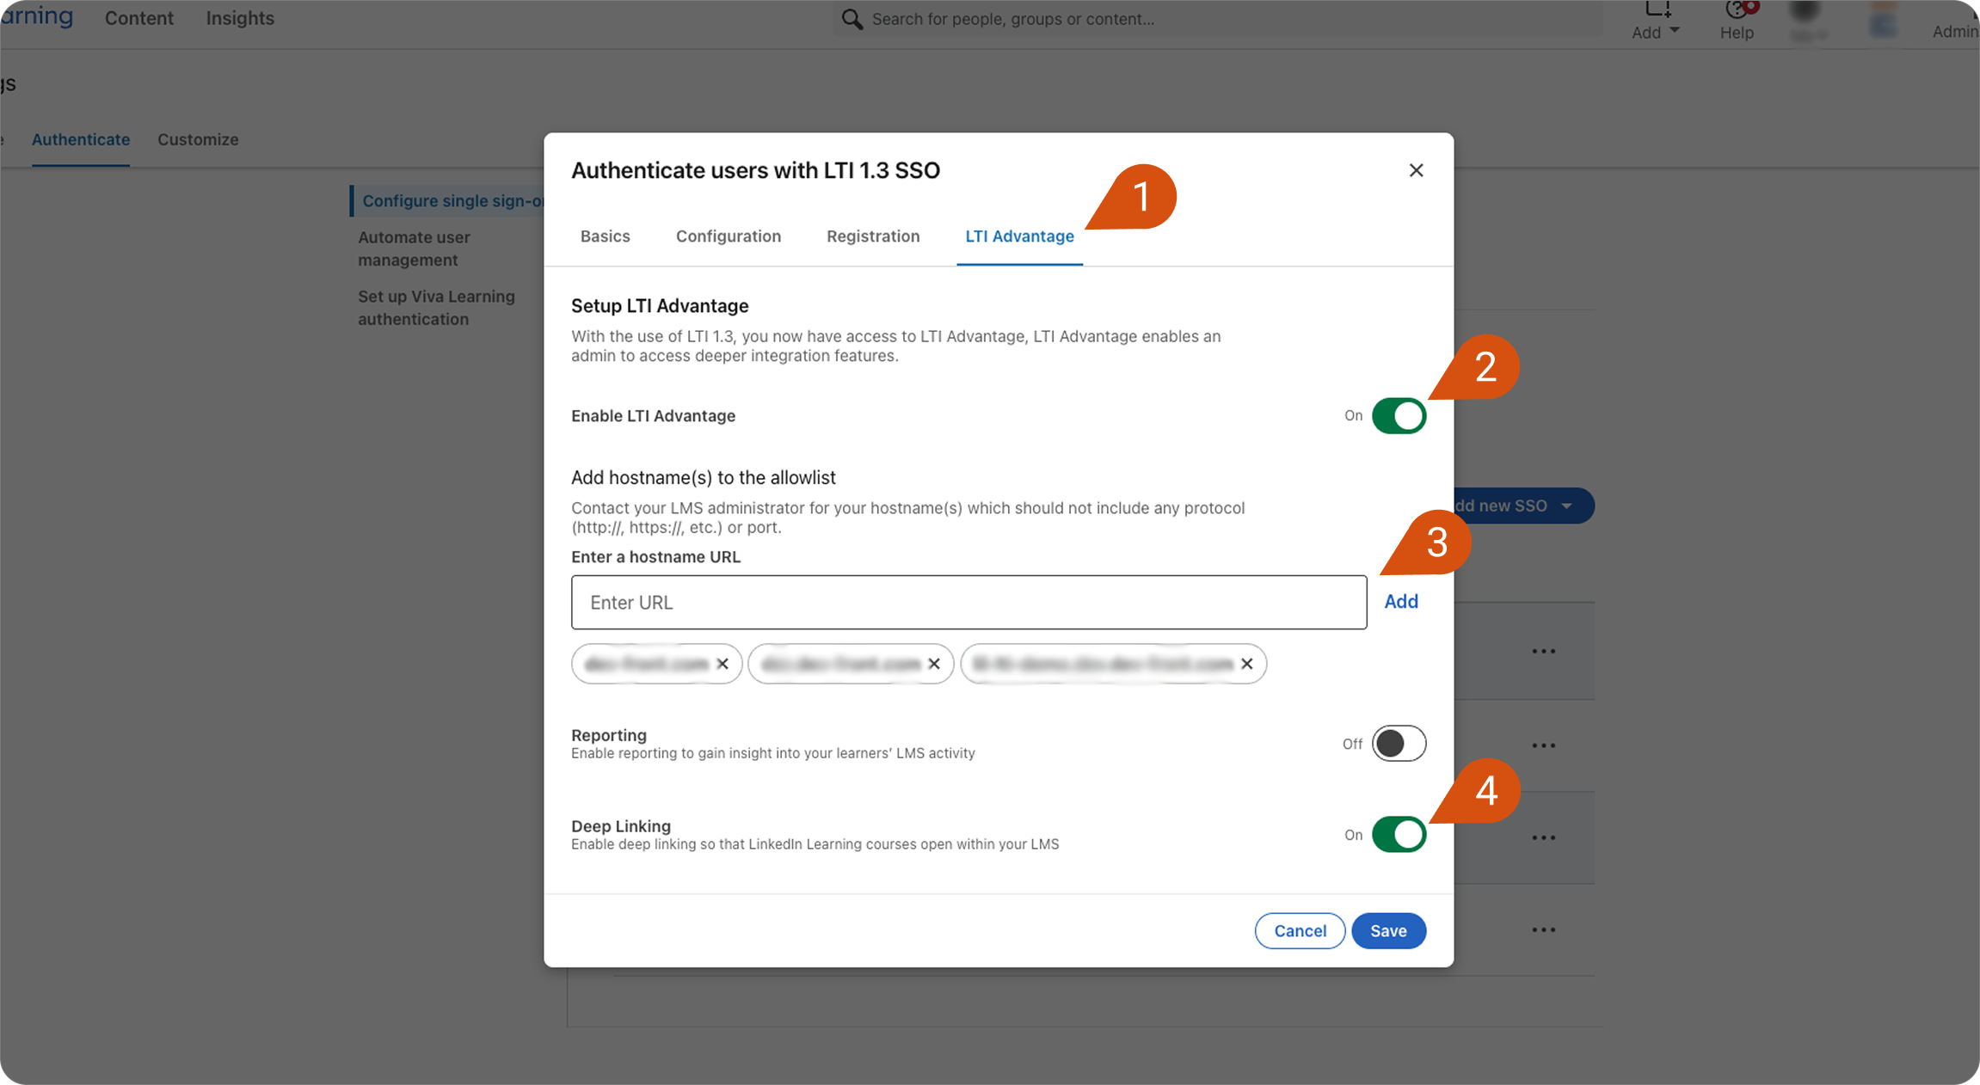The image size is (1980, 1085).
Task: Open Automate user management section
Action: pyautogui.click(x=414, y=248)
